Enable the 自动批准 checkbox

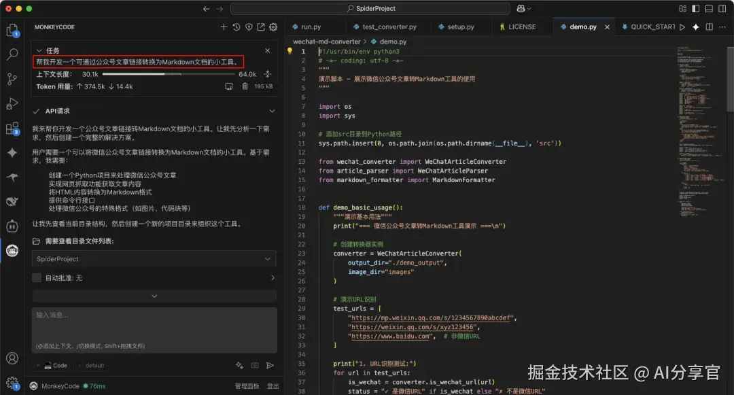[37, 277]
